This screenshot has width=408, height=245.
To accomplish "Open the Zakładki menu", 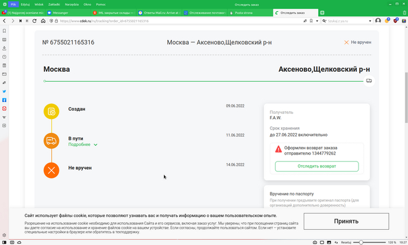I will tap(54, 4).
